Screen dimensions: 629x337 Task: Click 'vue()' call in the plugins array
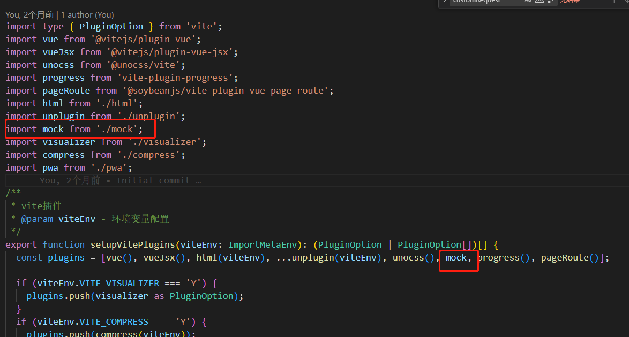pyautogui.click(x=119, y=257)
